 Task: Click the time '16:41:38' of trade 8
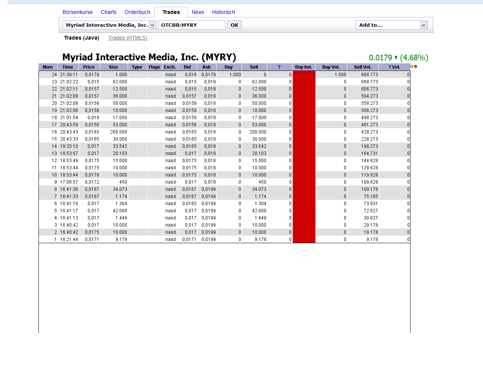[x=69, y=189]
